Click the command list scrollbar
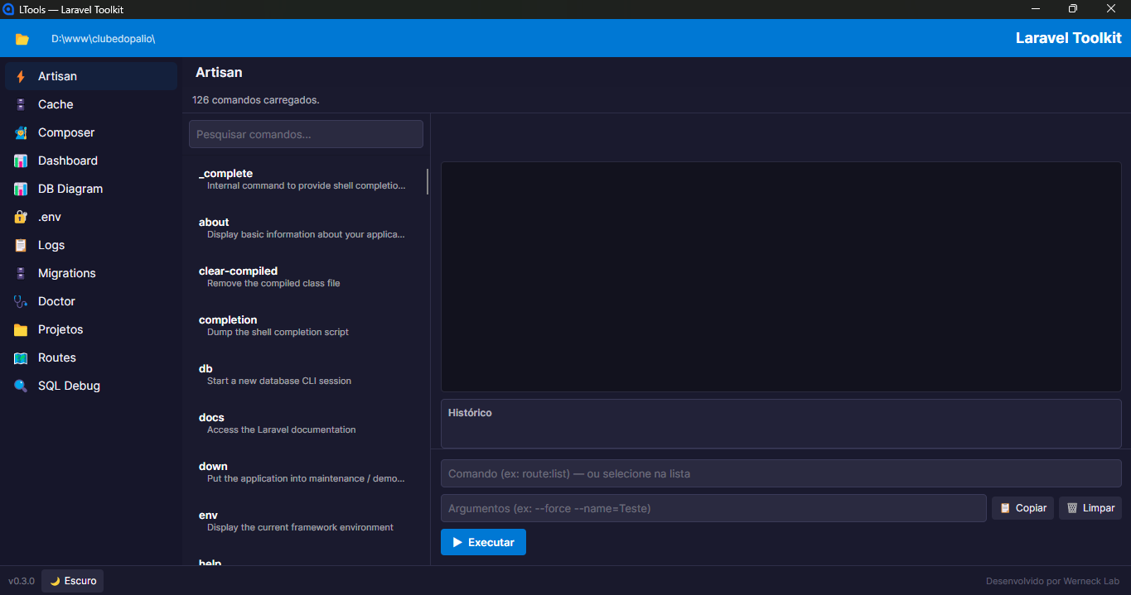This screenshot has height=595, width=1131. pos(428,181)
